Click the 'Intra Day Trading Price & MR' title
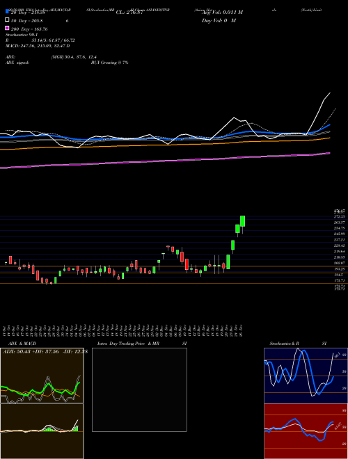Screen dimensions: 348x459 pyautogui.click(x=128, y=344)
